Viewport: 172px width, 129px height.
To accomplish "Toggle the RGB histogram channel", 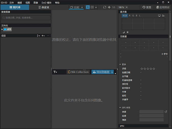I will pos(125,16).
